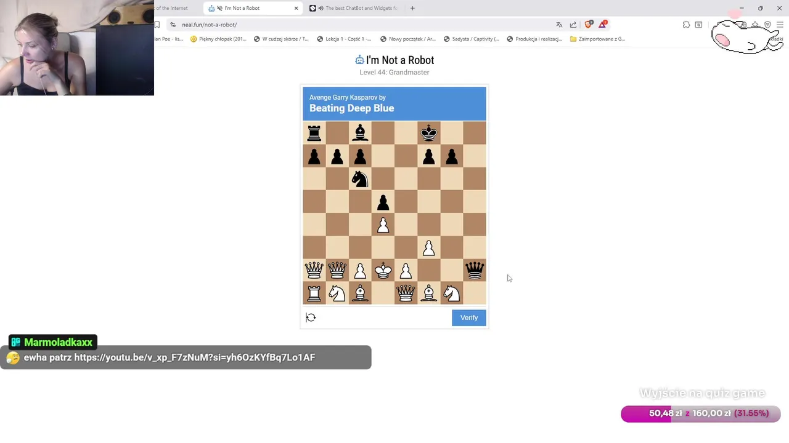Select the white rook on a1

coord(314,293)
